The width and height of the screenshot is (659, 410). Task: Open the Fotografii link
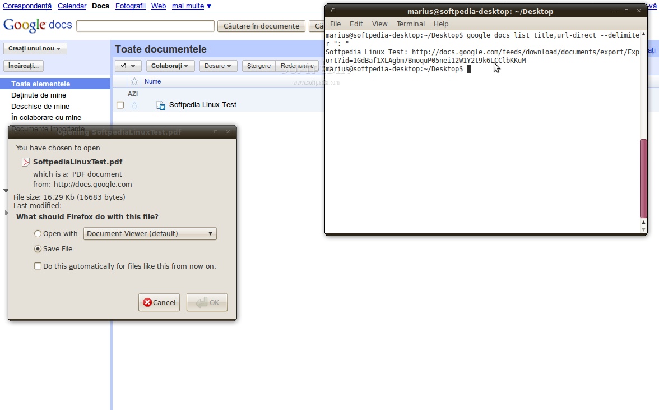pyautogui.click(x=130, y=6)
